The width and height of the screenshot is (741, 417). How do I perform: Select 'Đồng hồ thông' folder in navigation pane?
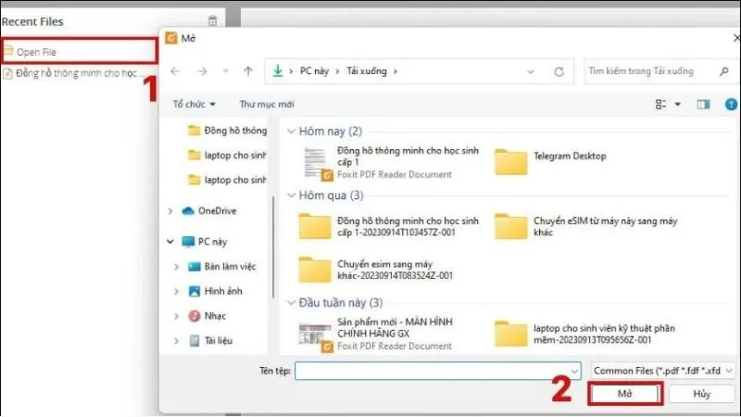pos(227,131)
